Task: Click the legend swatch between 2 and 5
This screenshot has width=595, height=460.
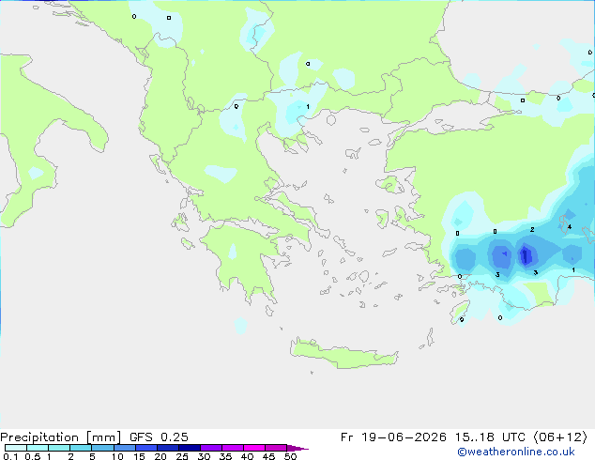Action: click(81, 448)
